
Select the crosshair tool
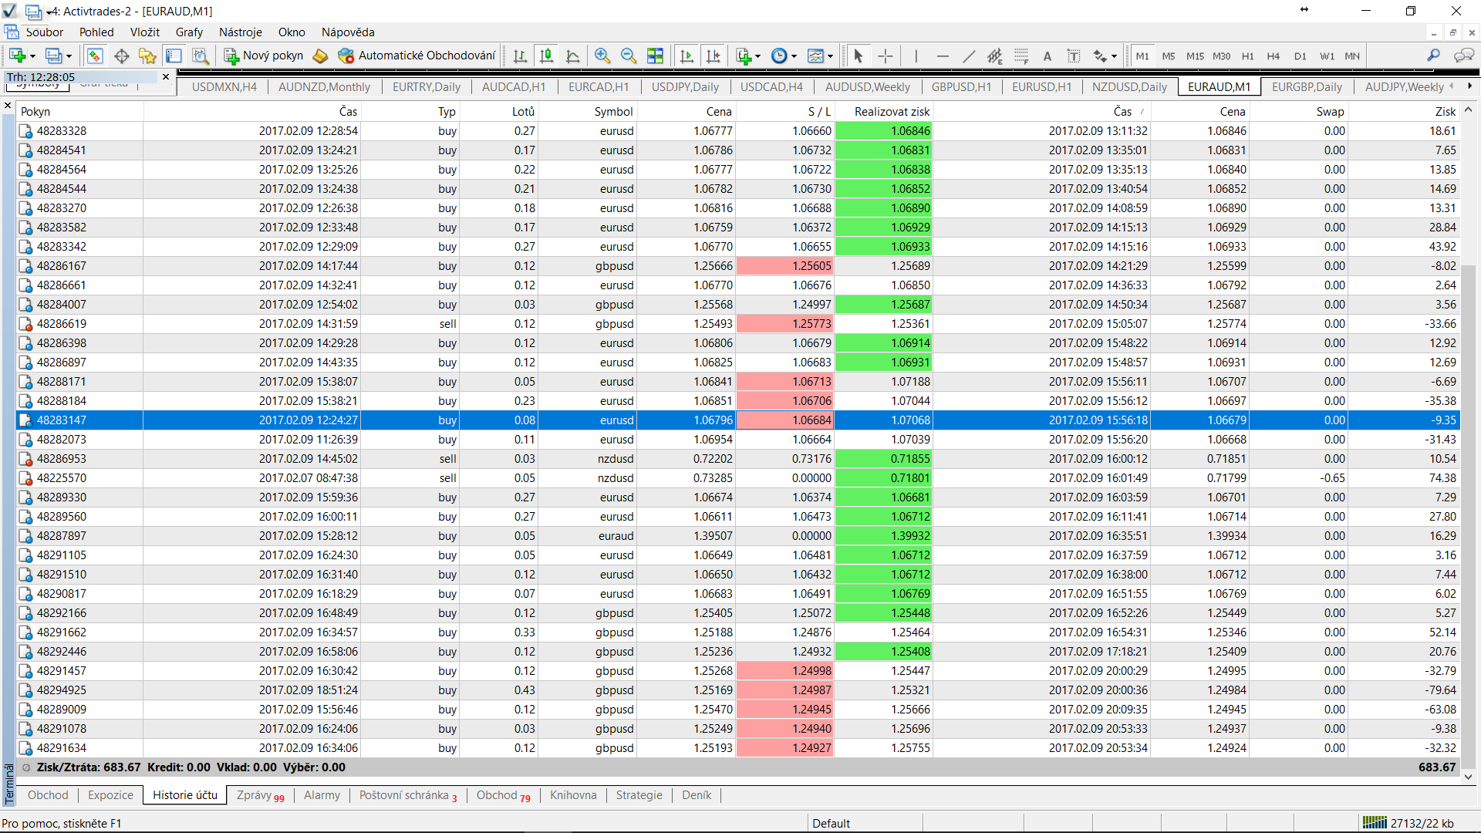click(x=886, y=56)
